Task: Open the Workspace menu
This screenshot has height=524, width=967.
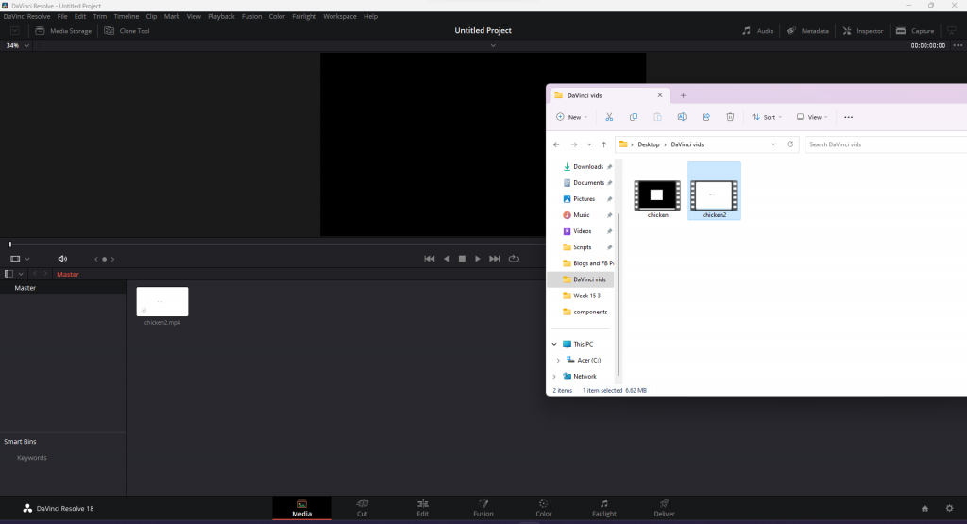Action: pyautogui.click(x=340, y=17)
